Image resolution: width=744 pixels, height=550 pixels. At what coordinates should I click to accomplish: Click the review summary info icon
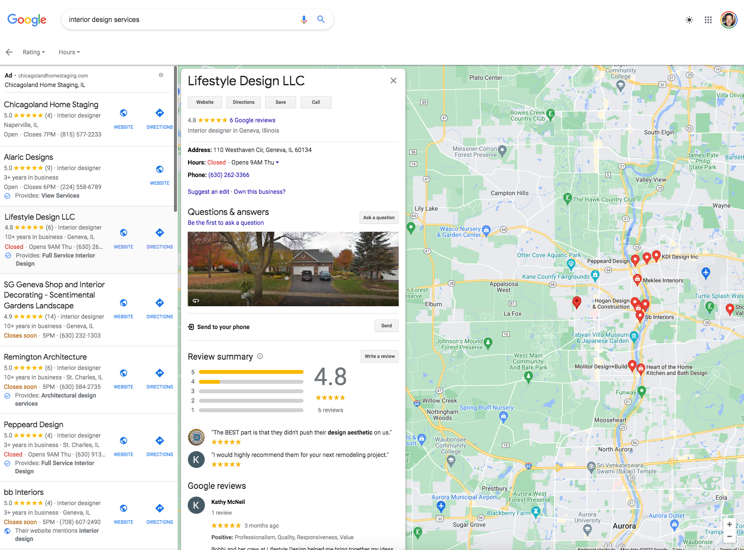(x=260, y=356)
